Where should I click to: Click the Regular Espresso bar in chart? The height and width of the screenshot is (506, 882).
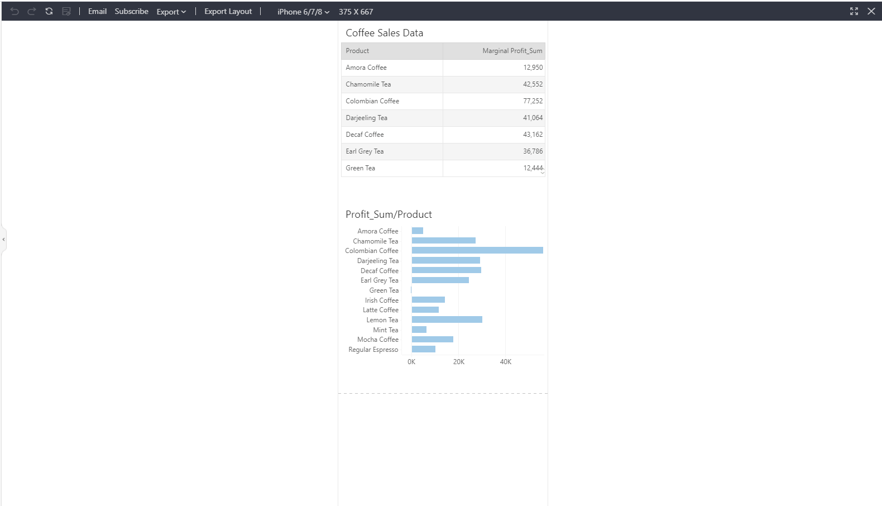click(x=424, y=349)
